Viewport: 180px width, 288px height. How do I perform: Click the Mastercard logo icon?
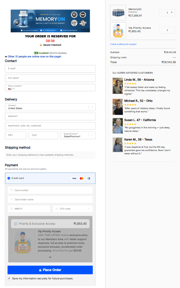click(x=82, y=178)
